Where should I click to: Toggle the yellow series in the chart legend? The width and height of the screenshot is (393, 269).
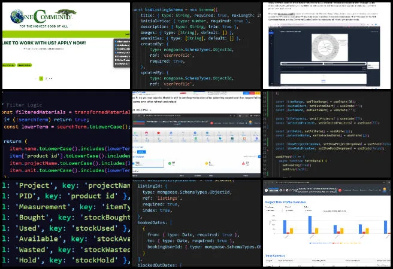(350, 243)
